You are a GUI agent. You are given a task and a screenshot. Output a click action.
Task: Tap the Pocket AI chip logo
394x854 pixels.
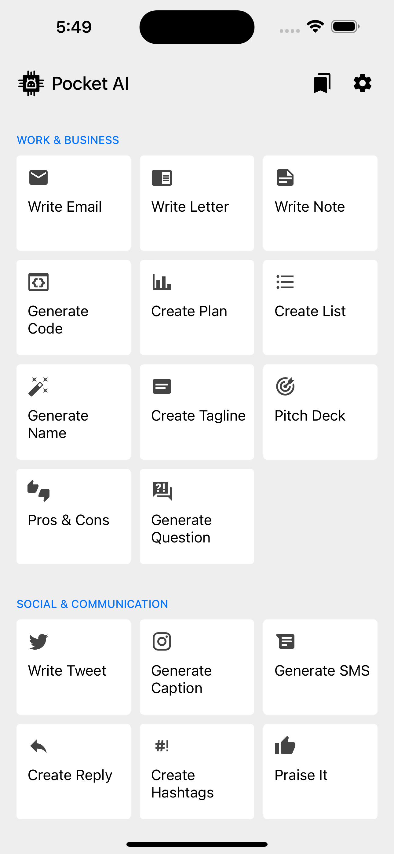[31, 83]
